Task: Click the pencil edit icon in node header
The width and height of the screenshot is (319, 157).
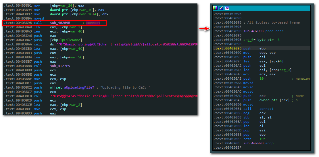Action: [x=221, y=8]
